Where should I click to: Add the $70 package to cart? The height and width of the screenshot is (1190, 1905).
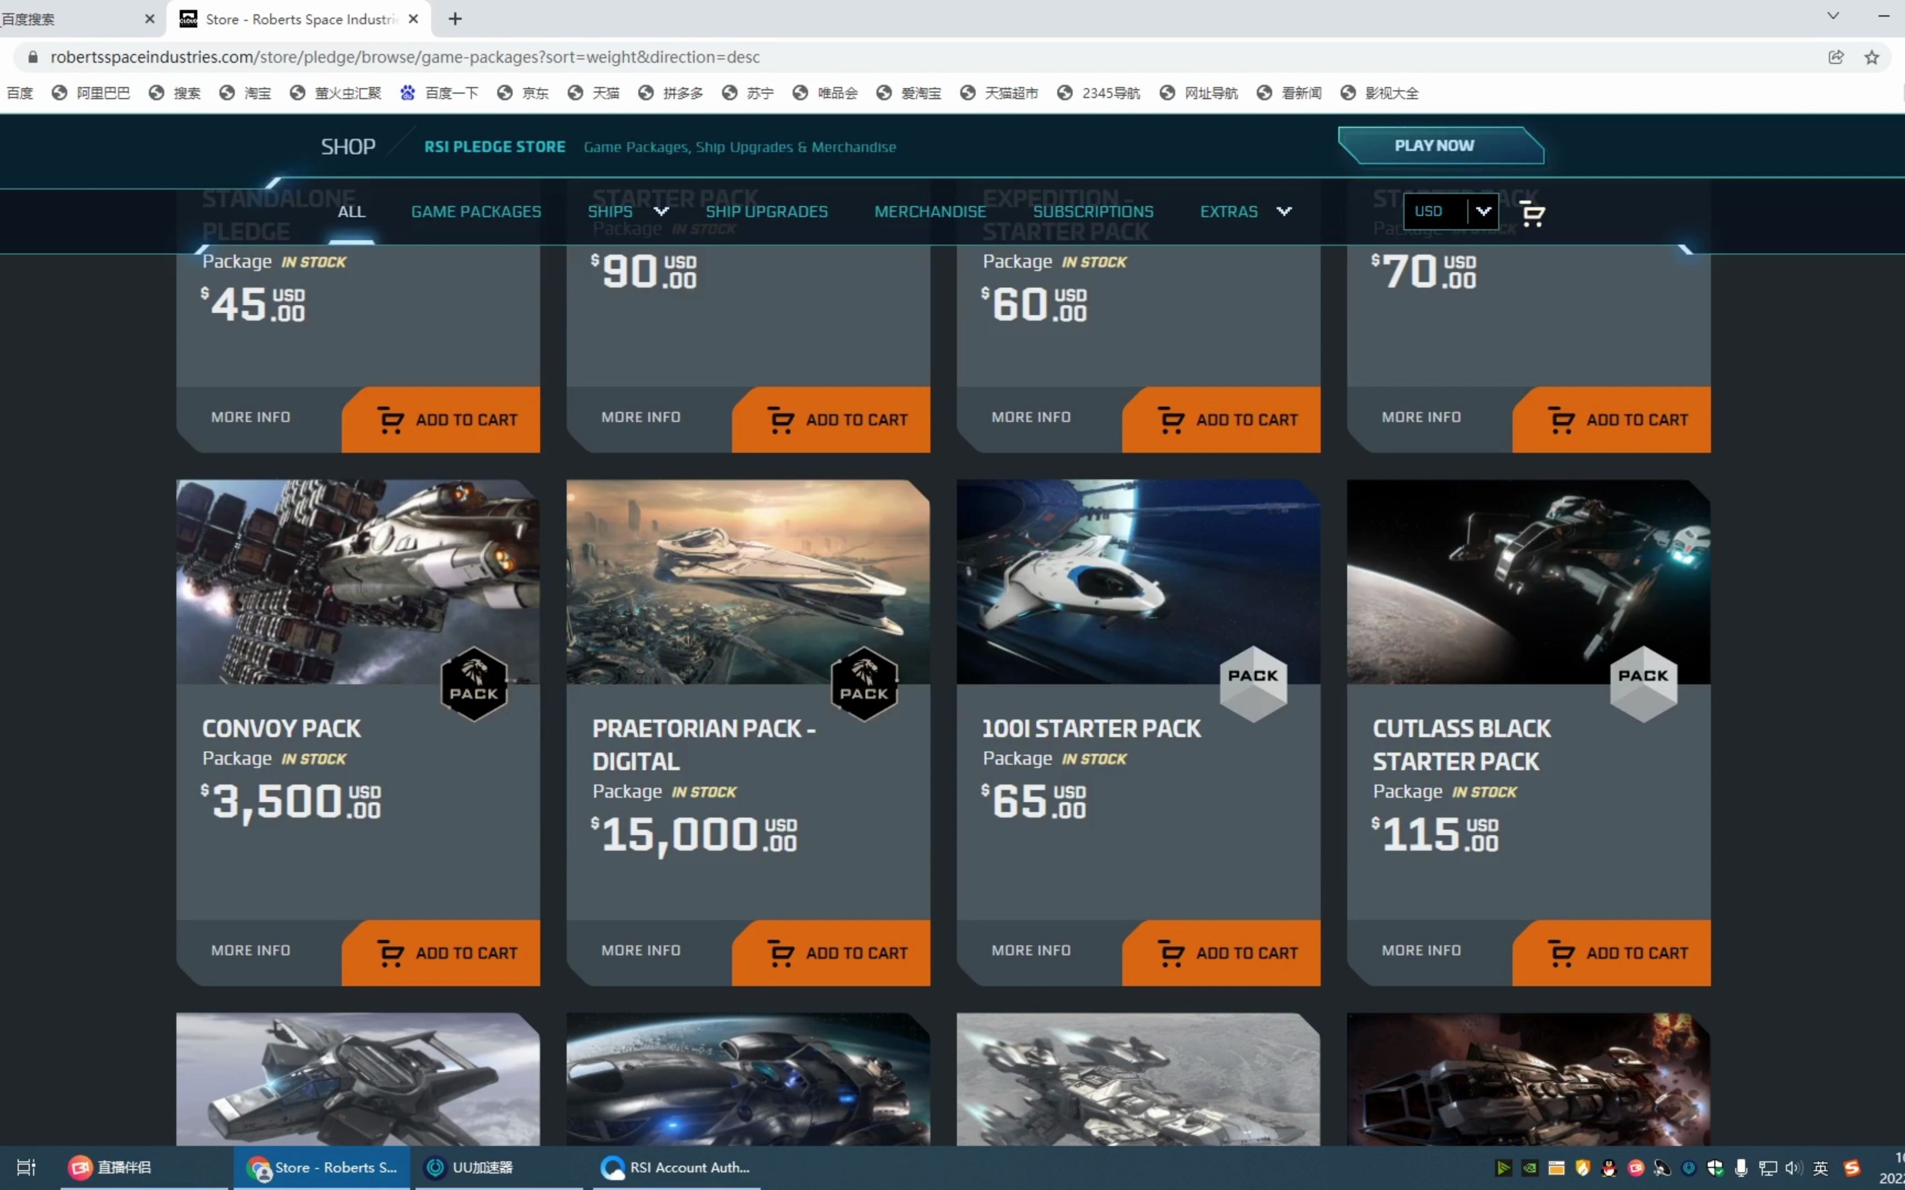tap(1611, 419)
